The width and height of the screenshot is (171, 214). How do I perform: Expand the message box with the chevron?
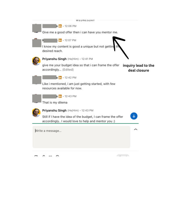point(136,129)
